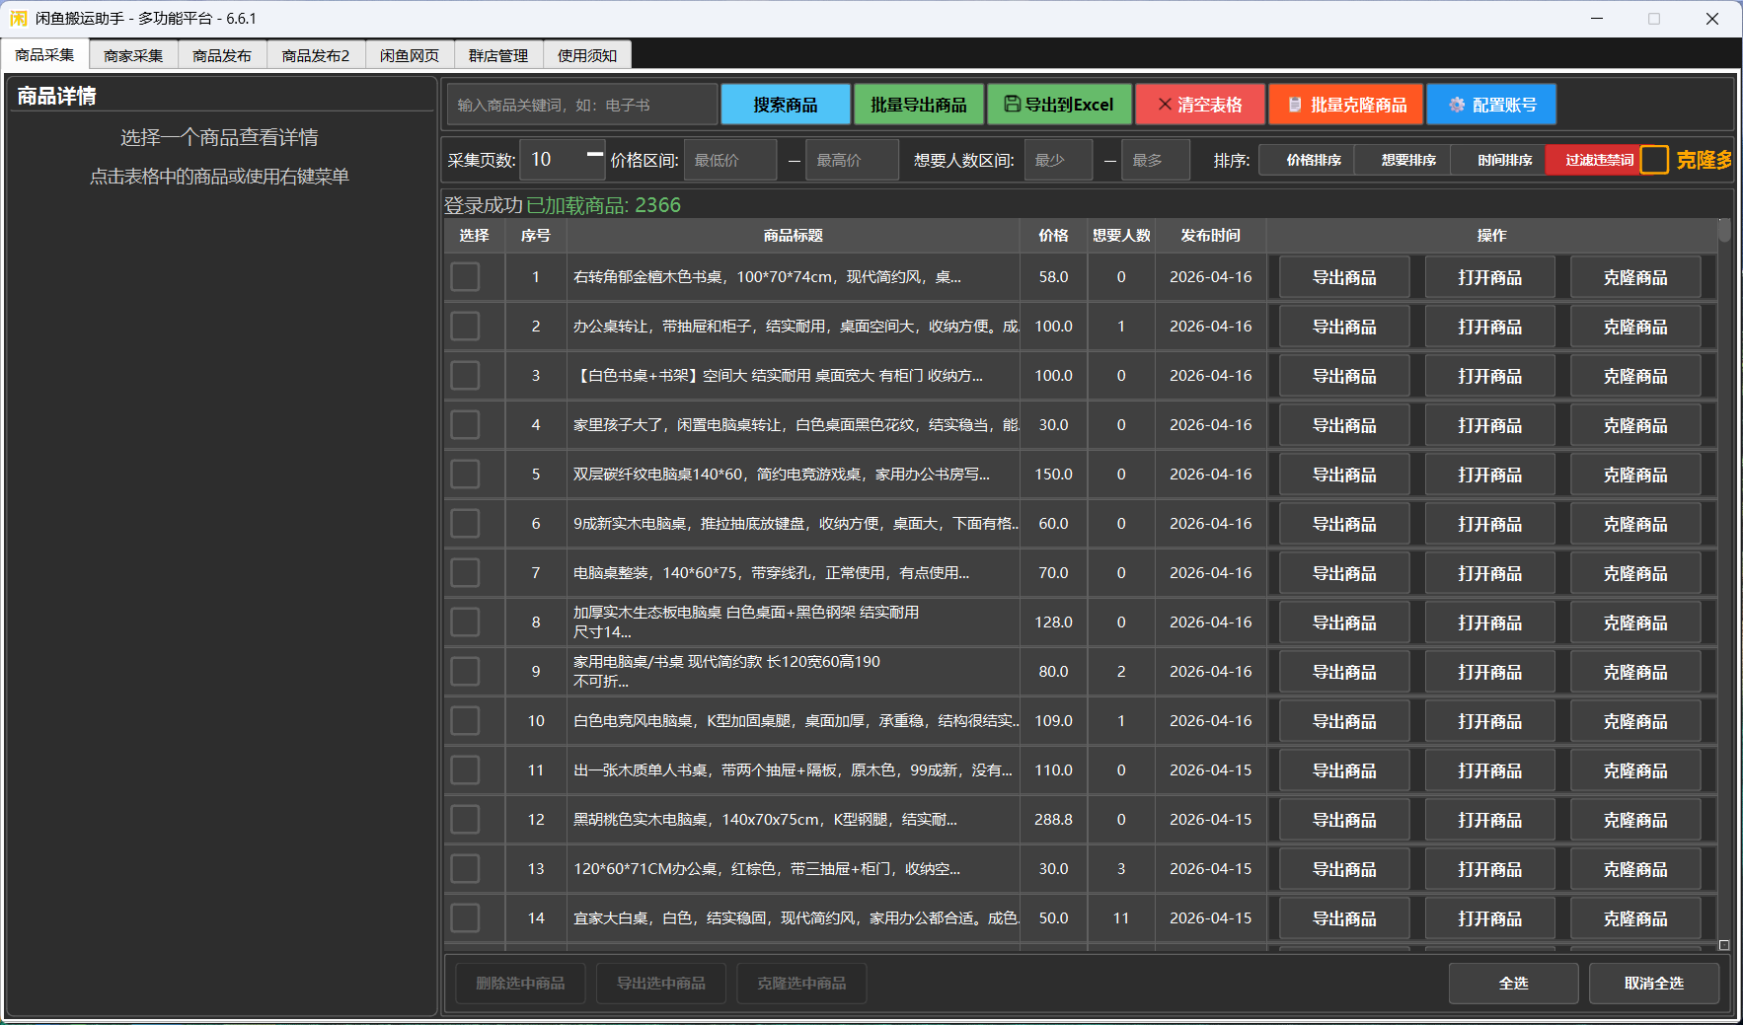Click the 商品标题 column header
The image size is (1743, 1025).
pyautogui.click(x=794, y=236)
